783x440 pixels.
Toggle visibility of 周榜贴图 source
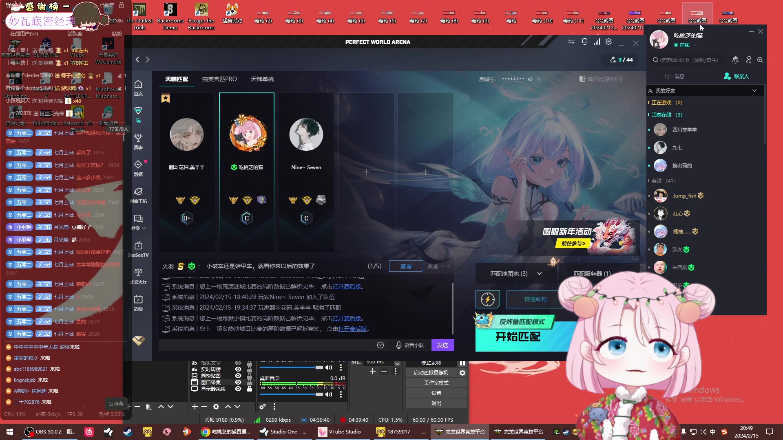click(238, 376)
